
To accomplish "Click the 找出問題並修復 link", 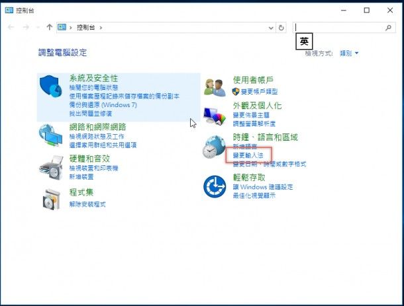I will pyautogui.click(x=91, y=114).
